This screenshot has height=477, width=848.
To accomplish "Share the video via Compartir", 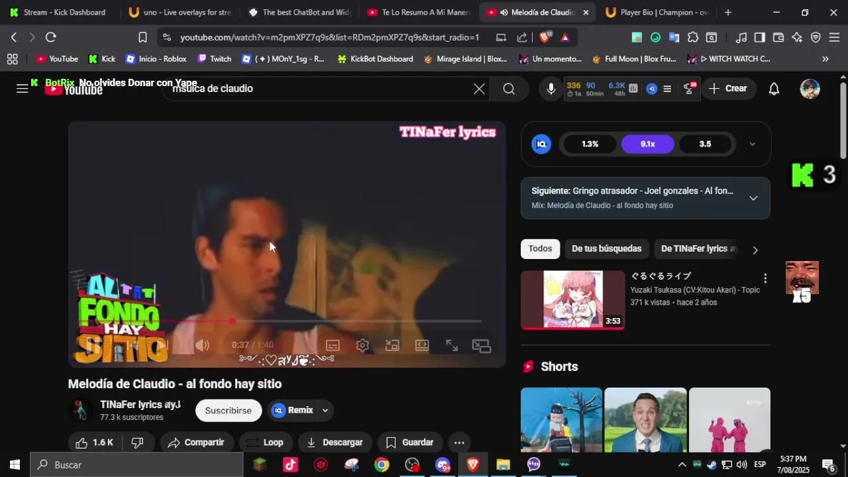I will (x=196, y=443).
